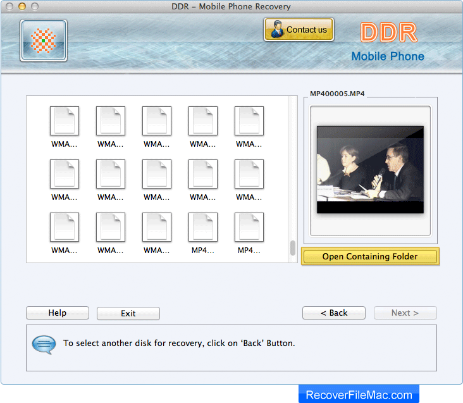The width and height of the screenshot is (463, 403).
Task: Go back with the Back button
Action: coord(334,313)
